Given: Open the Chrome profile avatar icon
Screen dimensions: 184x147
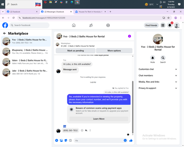Looking at the screenshot, I should (176, 18).
